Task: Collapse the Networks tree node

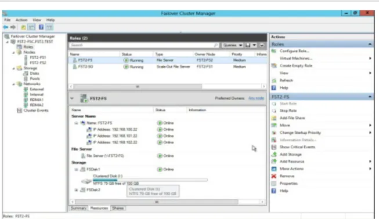Action: point(14,84)
